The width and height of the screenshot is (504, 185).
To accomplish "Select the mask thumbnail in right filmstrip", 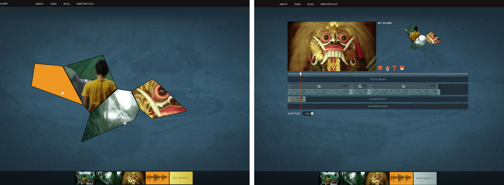I will (377, 178).
